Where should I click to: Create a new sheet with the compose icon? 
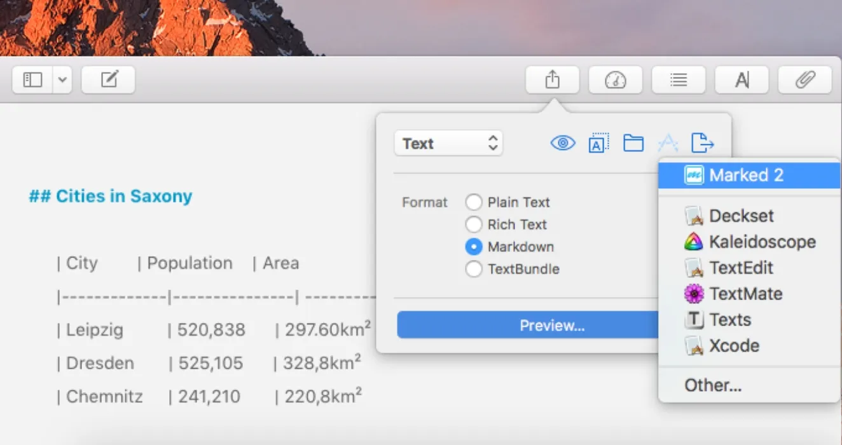(x=108, y=79)
